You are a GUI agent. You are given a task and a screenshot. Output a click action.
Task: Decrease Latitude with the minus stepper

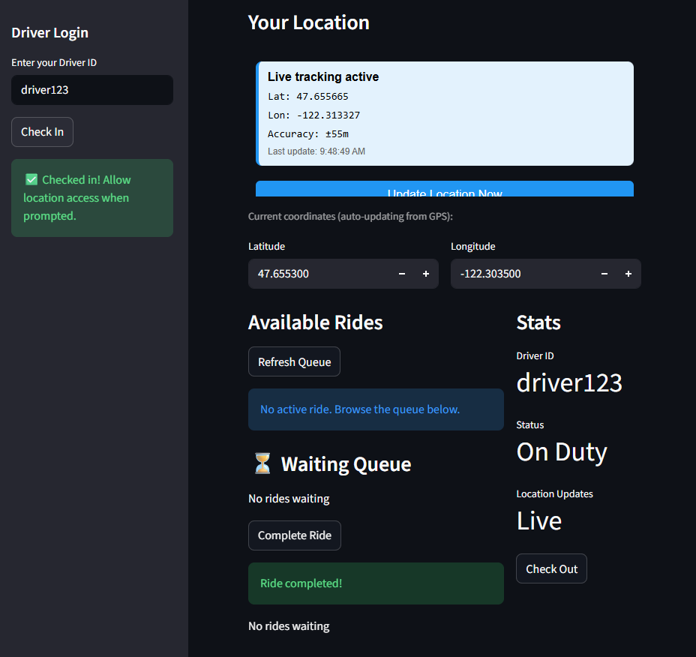click(402, 274)
